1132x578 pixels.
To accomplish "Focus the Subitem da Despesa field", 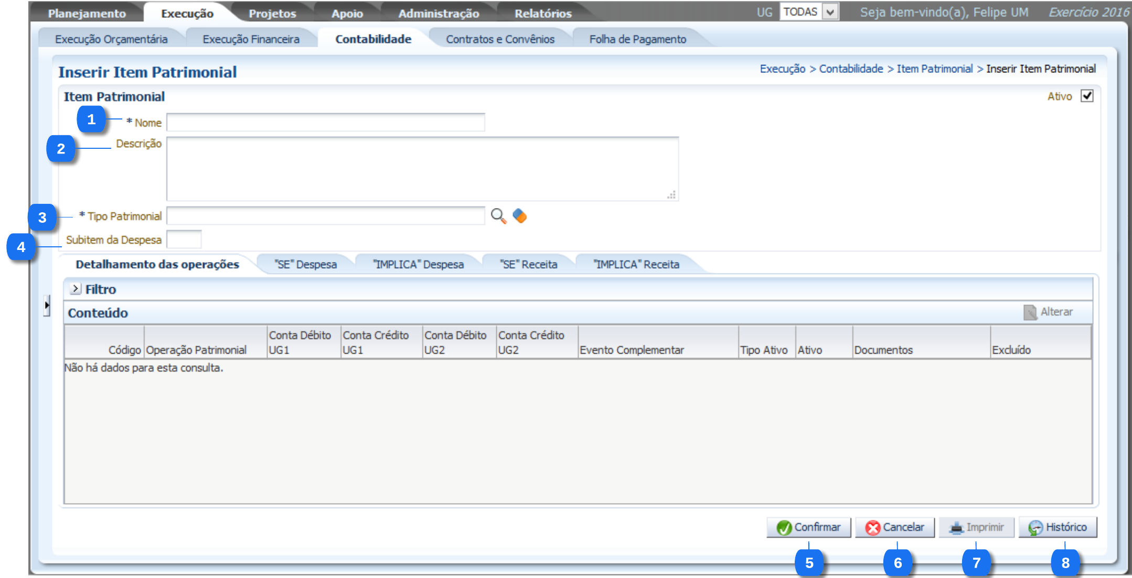I will pyautogui.click(x=184, y=240).
